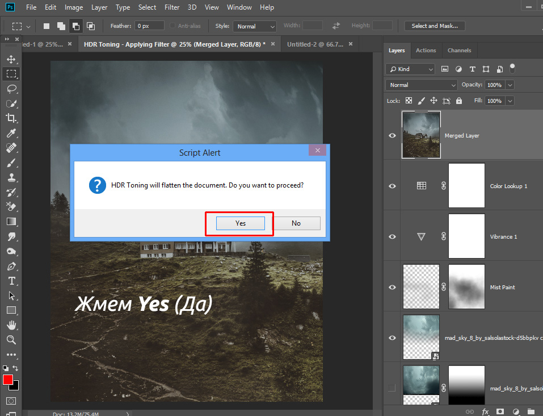543x416 pixels.
Task: Select the Sponge tool
Action: pos(11,251)
